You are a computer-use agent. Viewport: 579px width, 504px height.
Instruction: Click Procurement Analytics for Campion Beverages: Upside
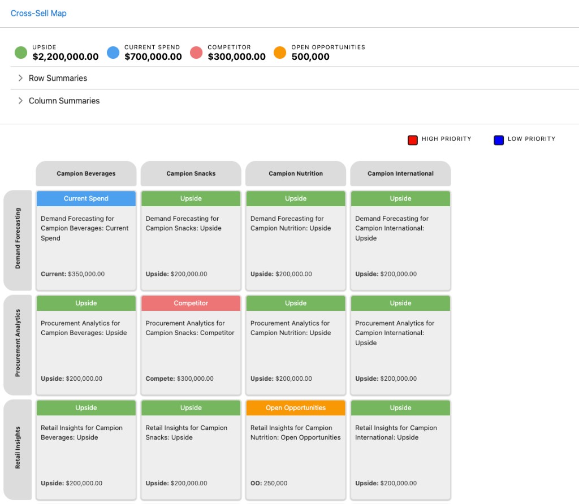pyautogui.click(x=84, y=328)
